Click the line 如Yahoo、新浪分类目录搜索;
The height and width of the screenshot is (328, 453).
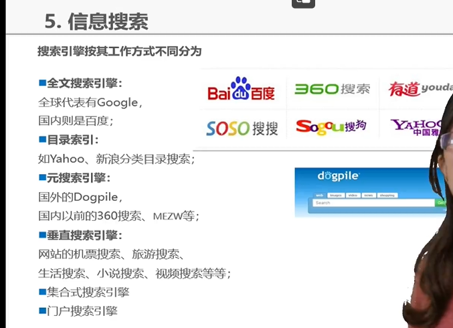coord(116,159)
